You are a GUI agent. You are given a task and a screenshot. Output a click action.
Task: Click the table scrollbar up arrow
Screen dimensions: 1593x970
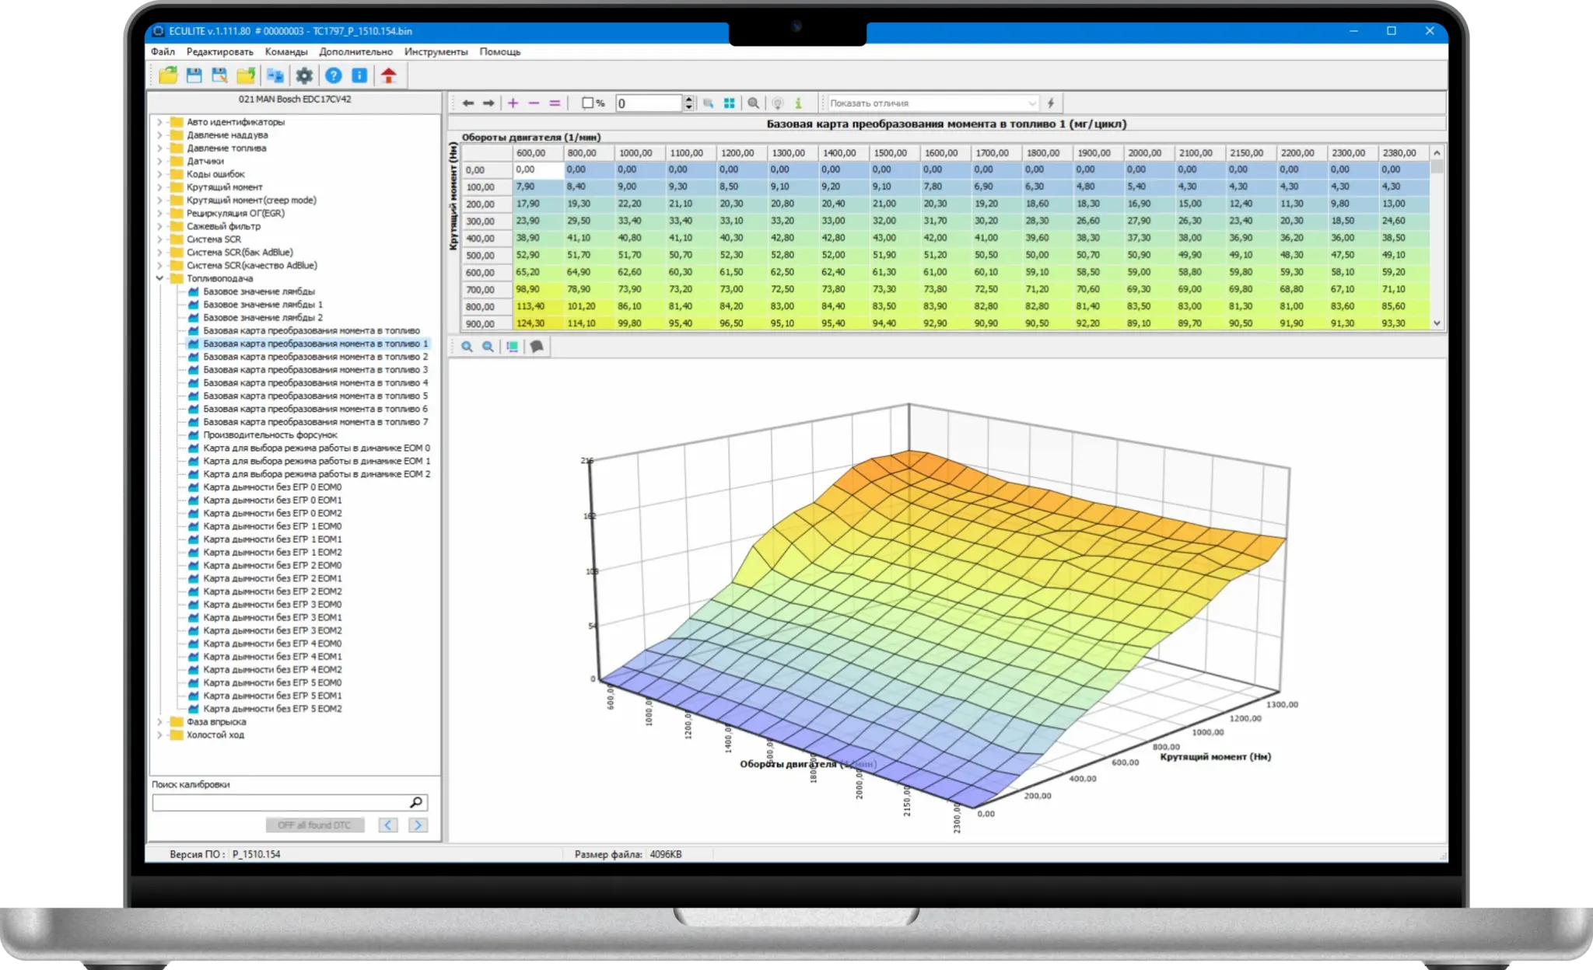1437,153
